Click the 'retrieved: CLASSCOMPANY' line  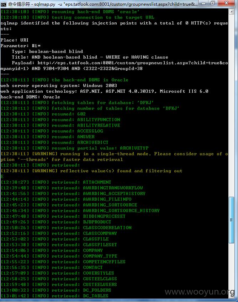point(59,233)
